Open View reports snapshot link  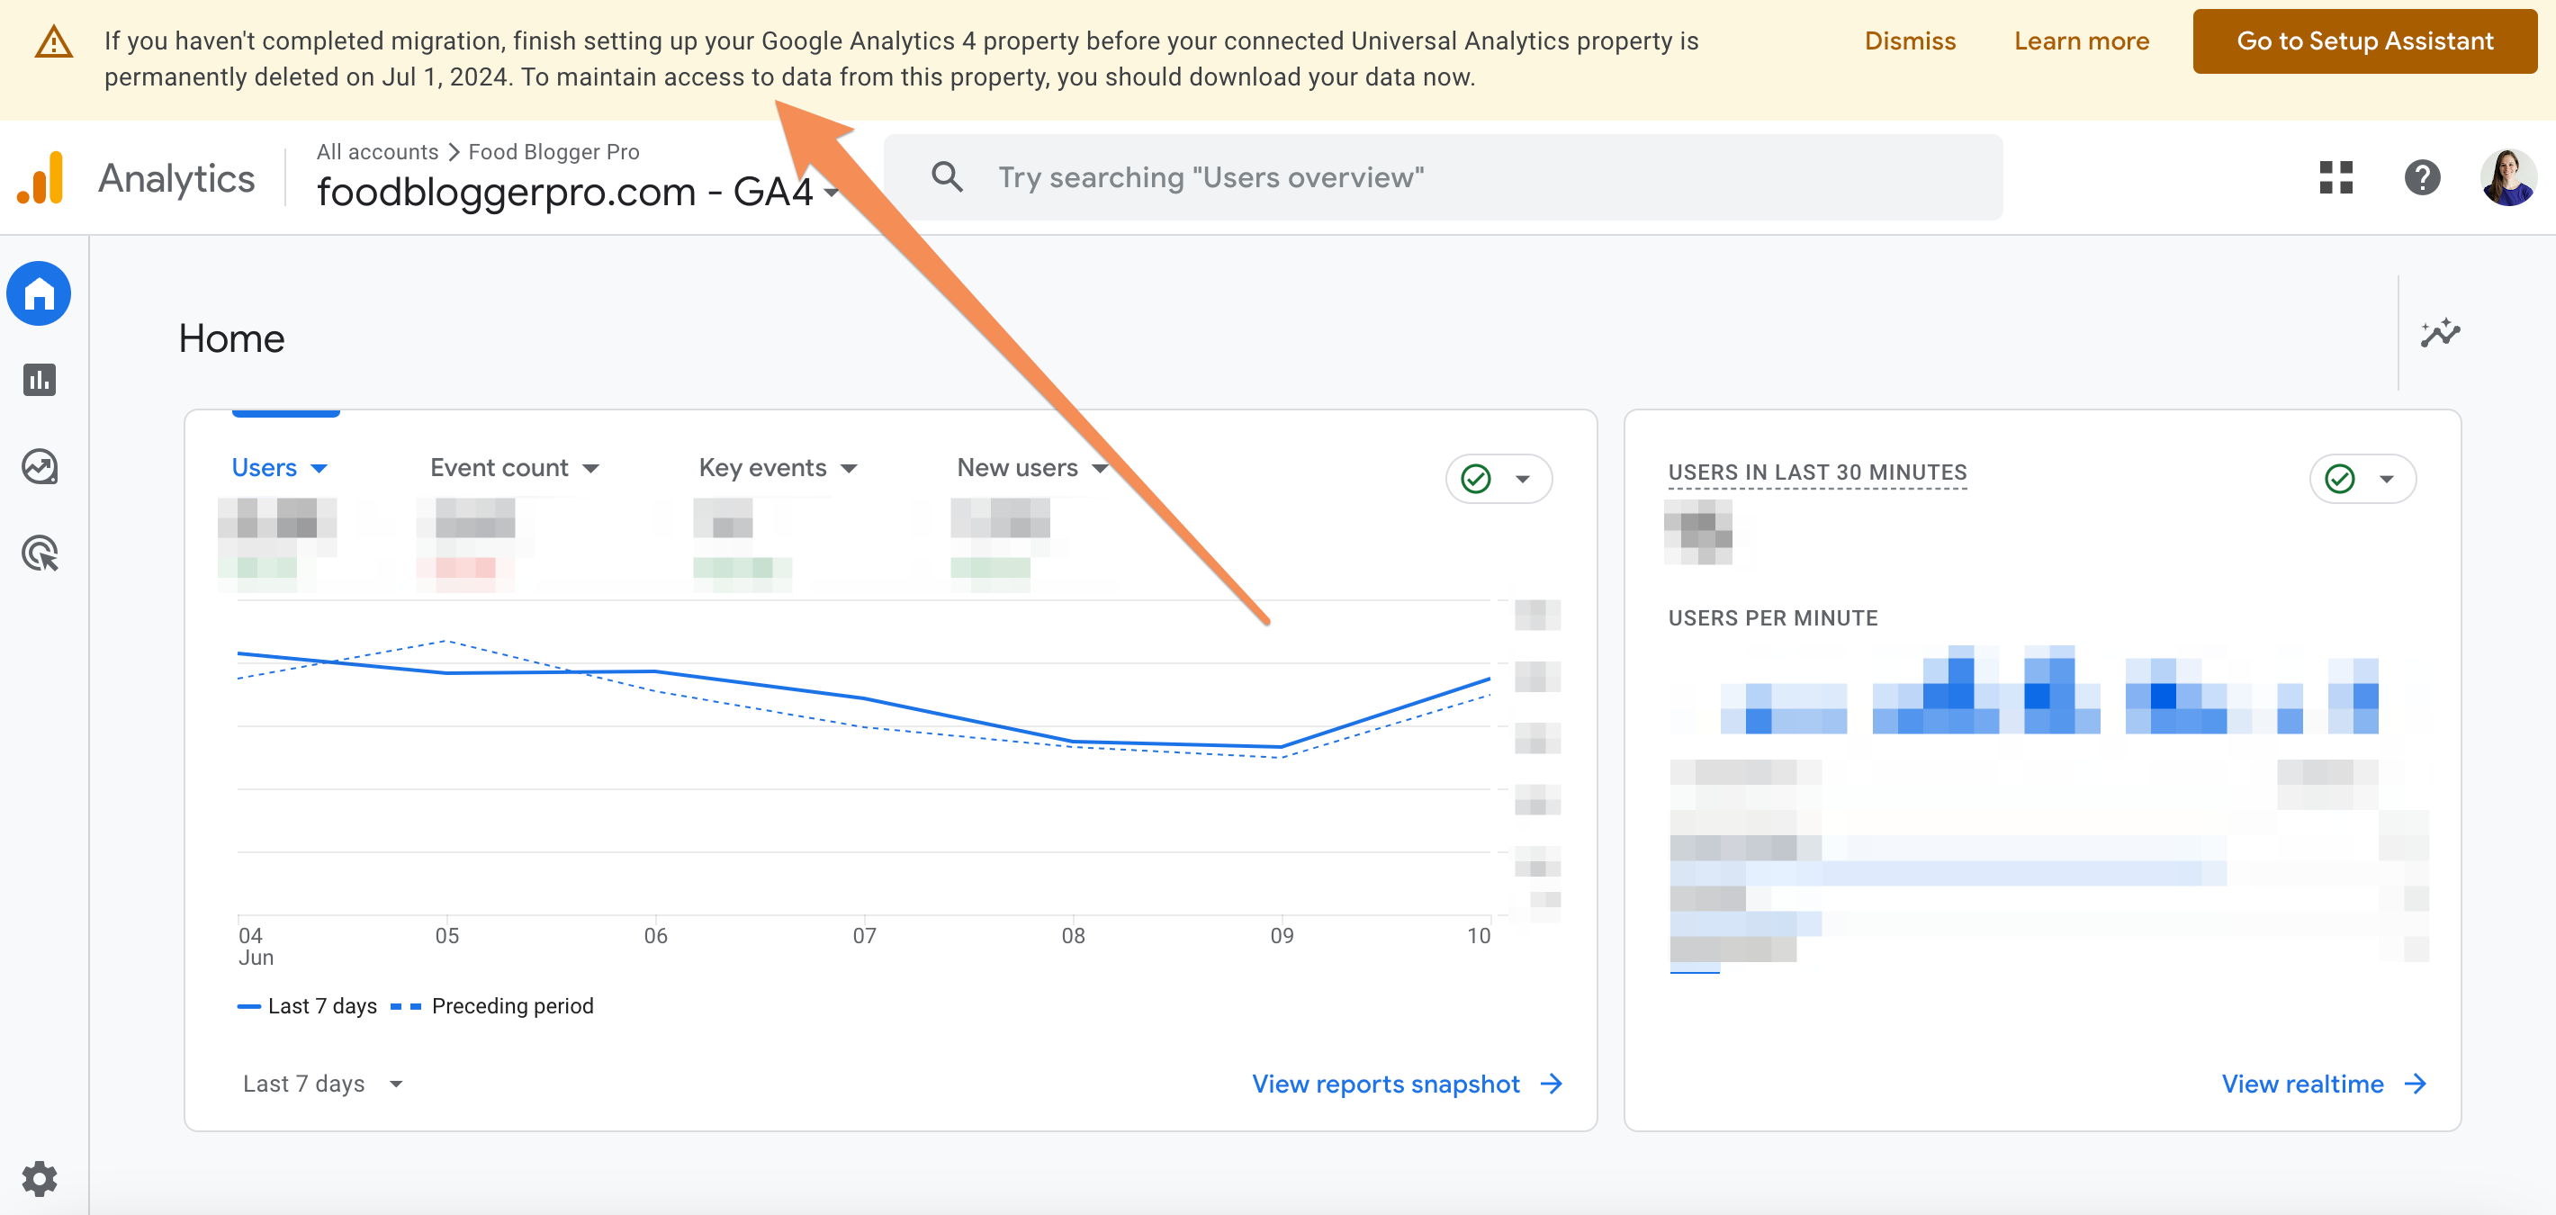point(1385,1084)
